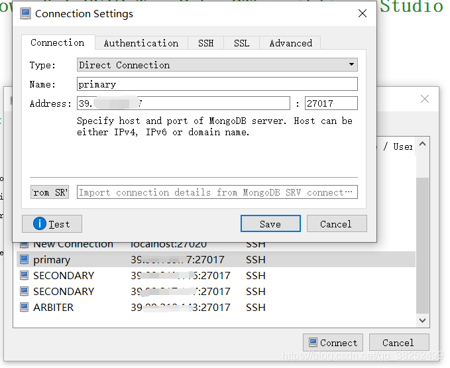
Task: Click the connections list scroll up arrow
Action: (422, 144)
